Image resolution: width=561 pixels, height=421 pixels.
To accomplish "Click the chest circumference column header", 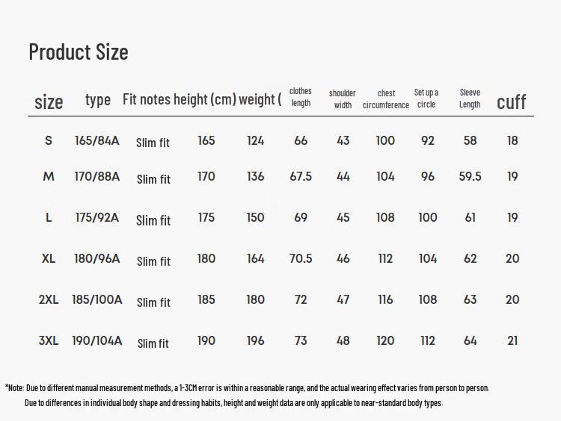I will 386,99.
